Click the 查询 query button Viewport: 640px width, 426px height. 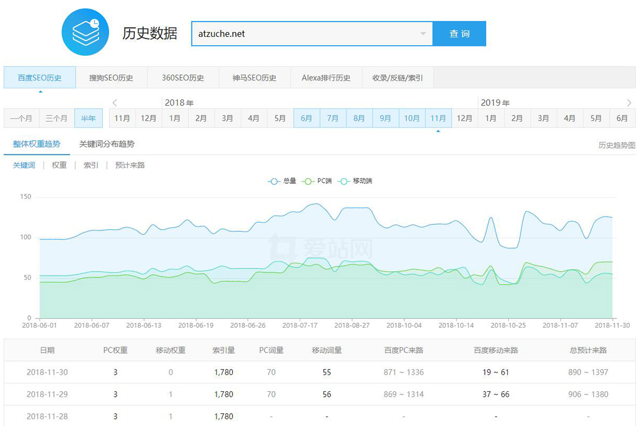[x=459, y=33]
